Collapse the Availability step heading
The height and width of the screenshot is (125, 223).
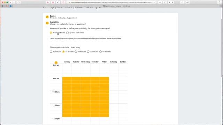tap(54, 22)
